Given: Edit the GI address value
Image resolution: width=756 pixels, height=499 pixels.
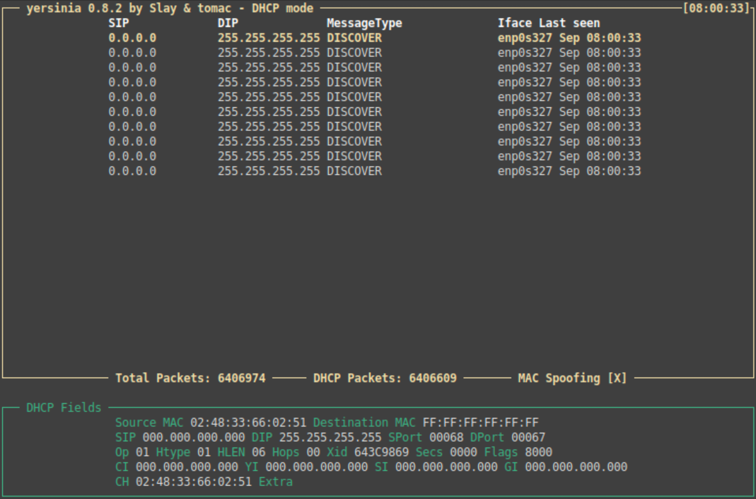Looking at the screenshot, I should point(576,467).
